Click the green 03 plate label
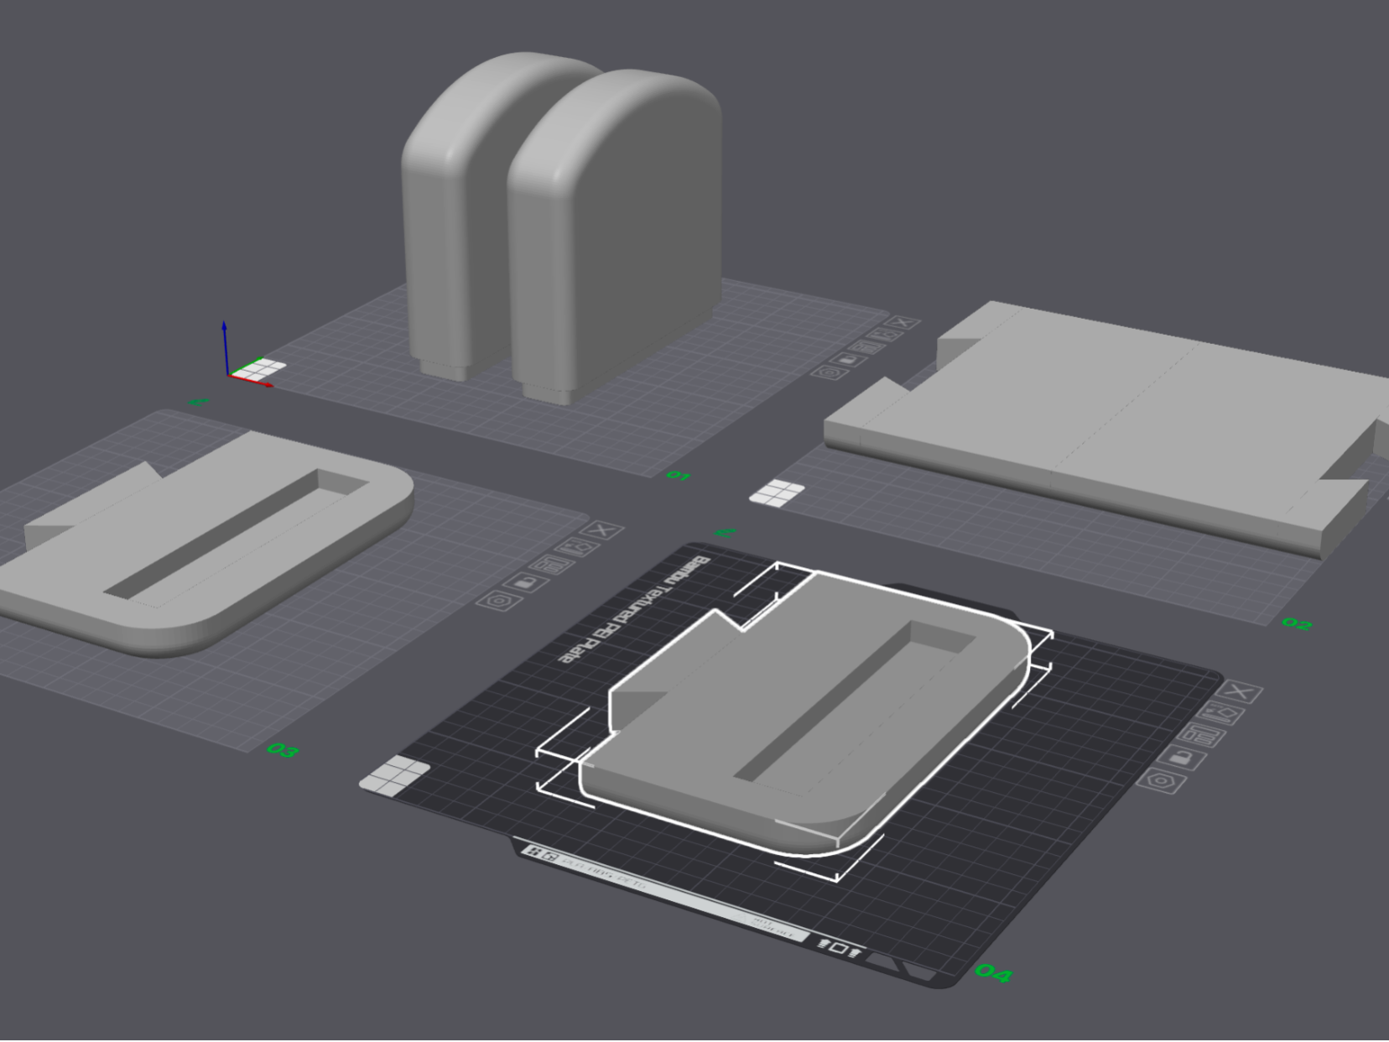The height and width of the screenshot is (1042, 1389). [283, 750]
